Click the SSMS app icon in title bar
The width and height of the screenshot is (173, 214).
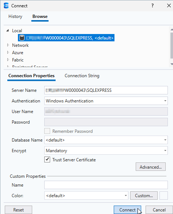tap(6, 5)
